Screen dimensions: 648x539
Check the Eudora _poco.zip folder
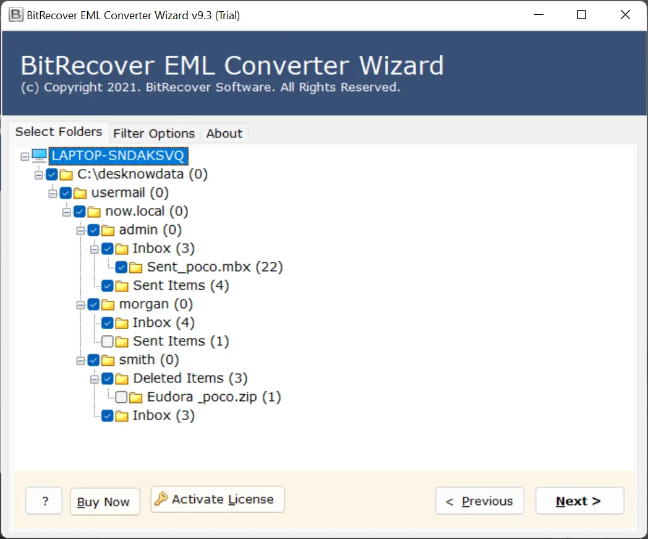pos(121,397)
